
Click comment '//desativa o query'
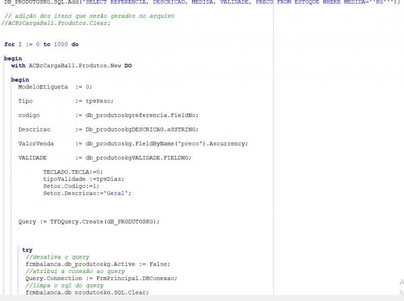pyautogui.click(x=58, y=257)
